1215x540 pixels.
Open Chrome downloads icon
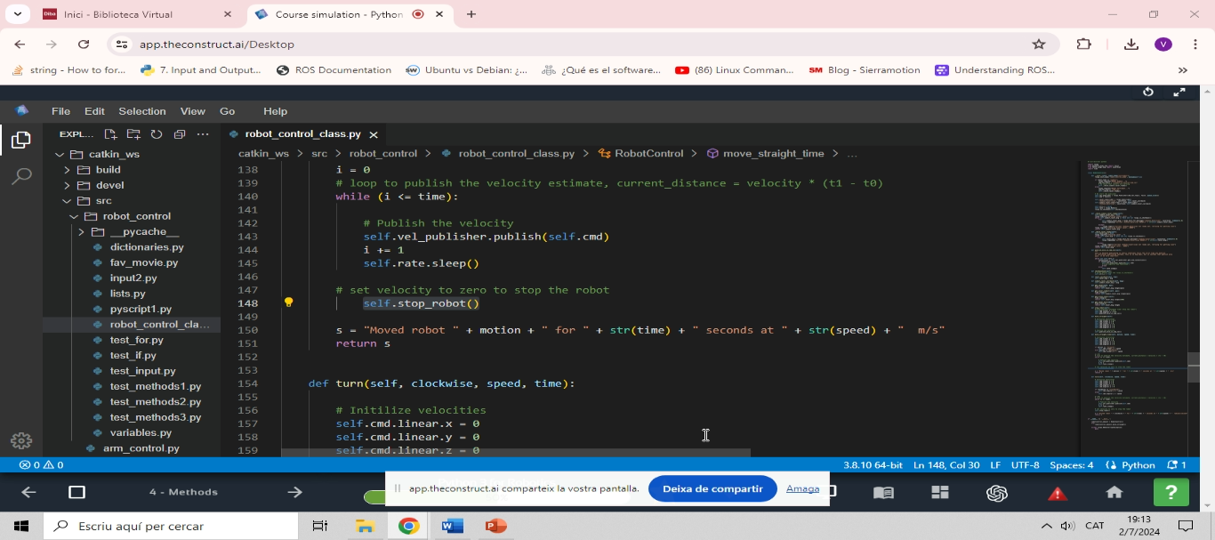(x=1131, y=44)
